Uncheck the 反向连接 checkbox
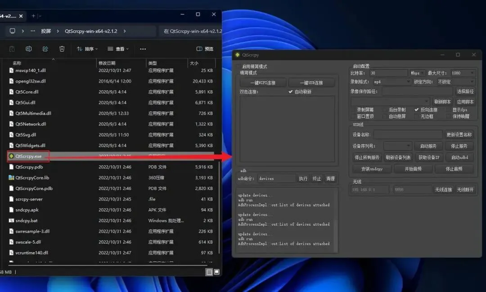 pyautogui.click(x=417, y=110)
